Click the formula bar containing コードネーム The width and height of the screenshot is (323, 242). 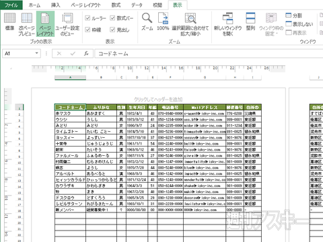[x=209, y=54]
